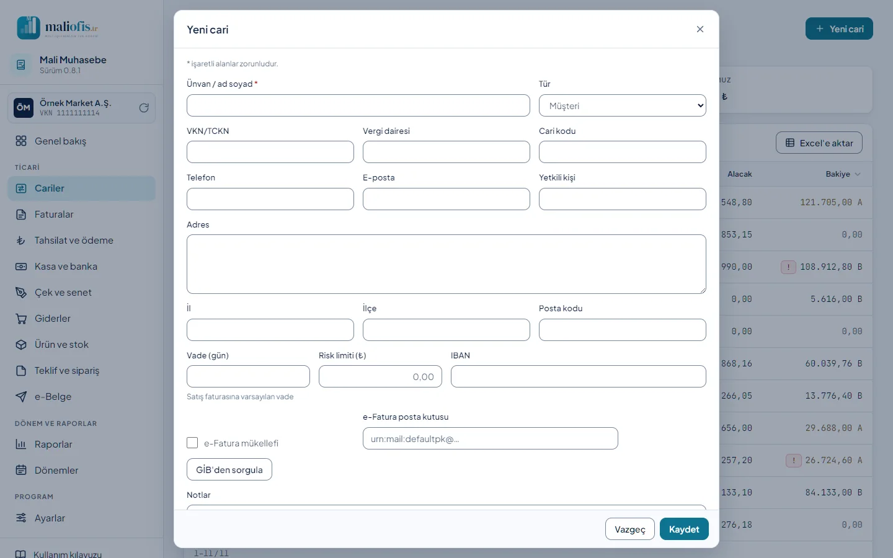Go to Faturalar in the sidebar
This screenshot has height=558, width=893.
(82, 215)
